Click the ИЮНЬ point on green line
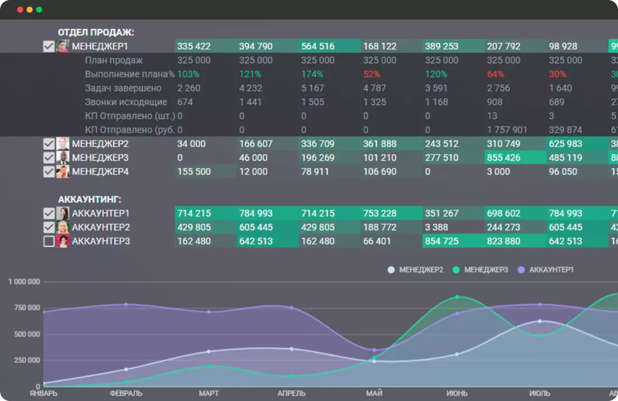Viewport: 618px width, 401px height. coord(457,297)
